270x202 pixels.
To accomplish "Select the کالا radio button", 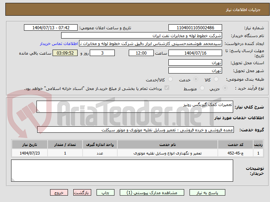I will click(x=216, y=79).
